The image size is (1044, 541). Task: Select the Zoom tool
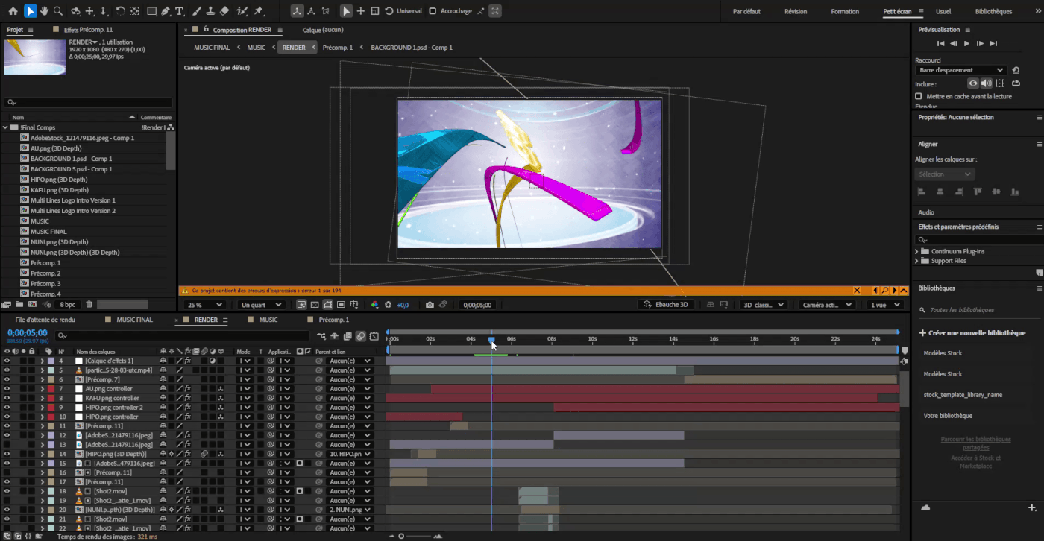57,10
